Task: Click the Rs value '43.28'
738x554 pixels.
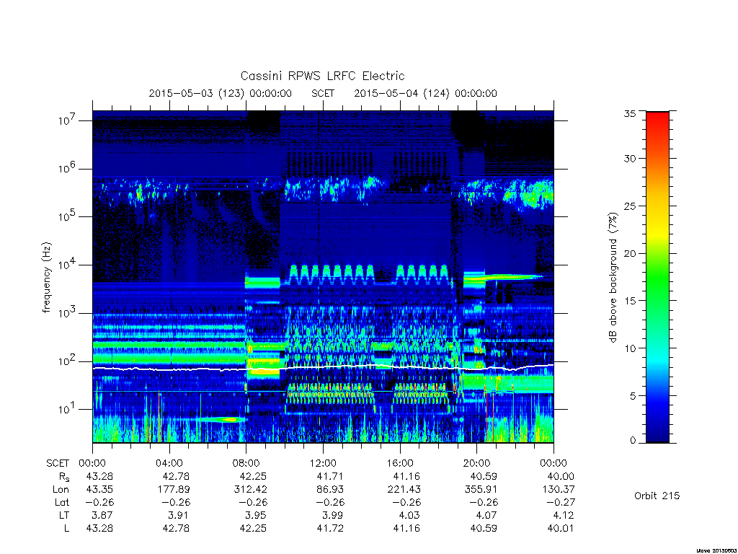Action: click(99, 476)
